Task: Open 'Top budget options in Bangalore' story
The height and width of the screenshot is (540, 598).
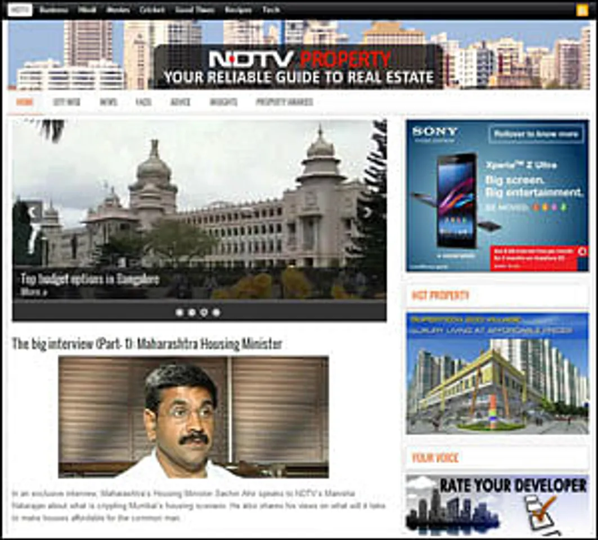Action: [x=90, y=279]
